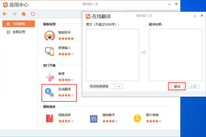Click the star icon beside 今日推荐

(8, 24)
